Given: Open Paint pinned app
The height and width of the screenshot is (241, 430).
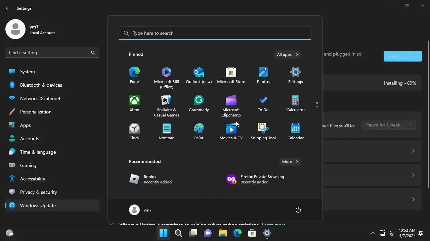Looking at the screenshot, I should coord(199,132).
